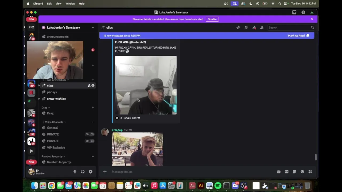Open @tooturntx2 embed title link

130,42
